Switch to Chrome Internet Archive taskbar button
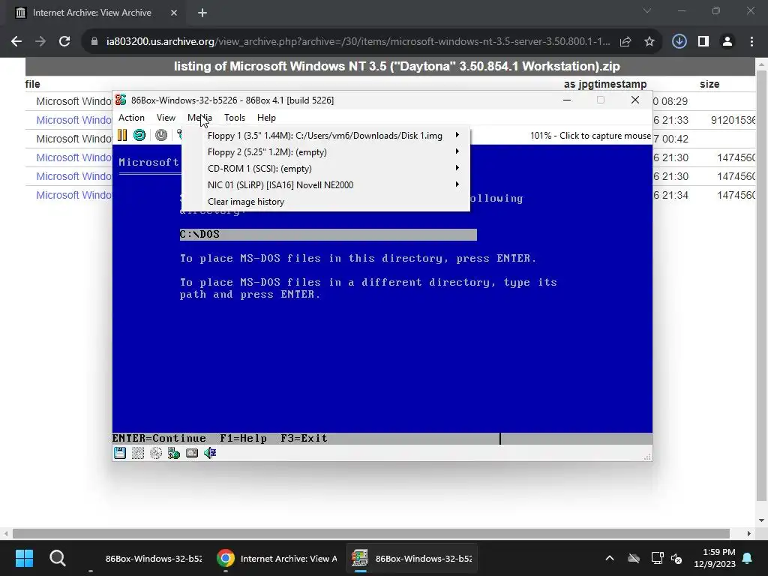This screenshot has height=576, width=768. [x=277, y=558]
